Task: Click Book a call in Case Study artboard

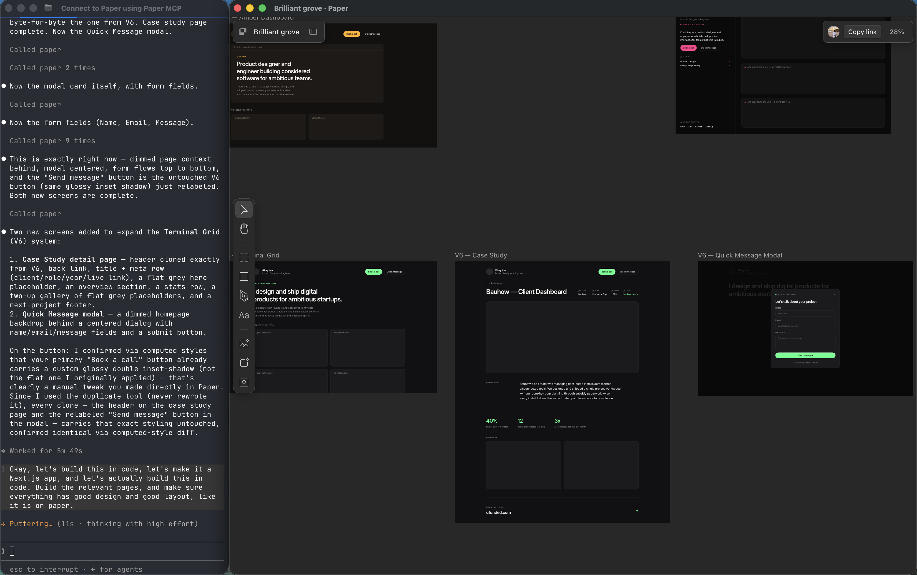Action: tap(607, 271)
